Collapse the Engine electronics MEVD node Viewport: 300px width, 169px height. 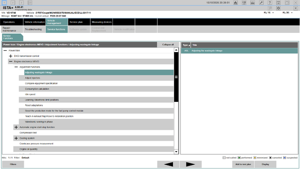(x=11, y=61)
